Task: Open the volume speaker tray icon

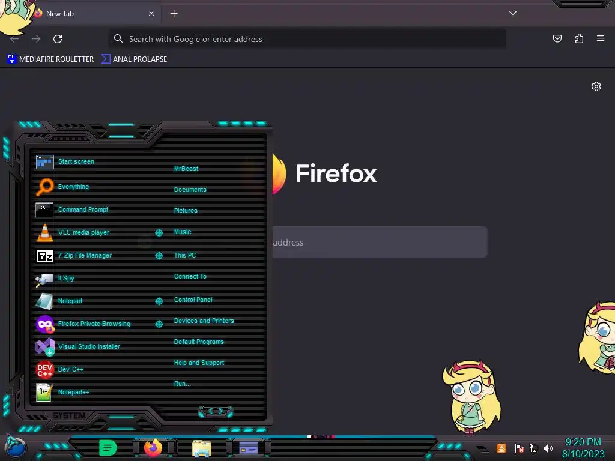Action: (x=548, y=448)
